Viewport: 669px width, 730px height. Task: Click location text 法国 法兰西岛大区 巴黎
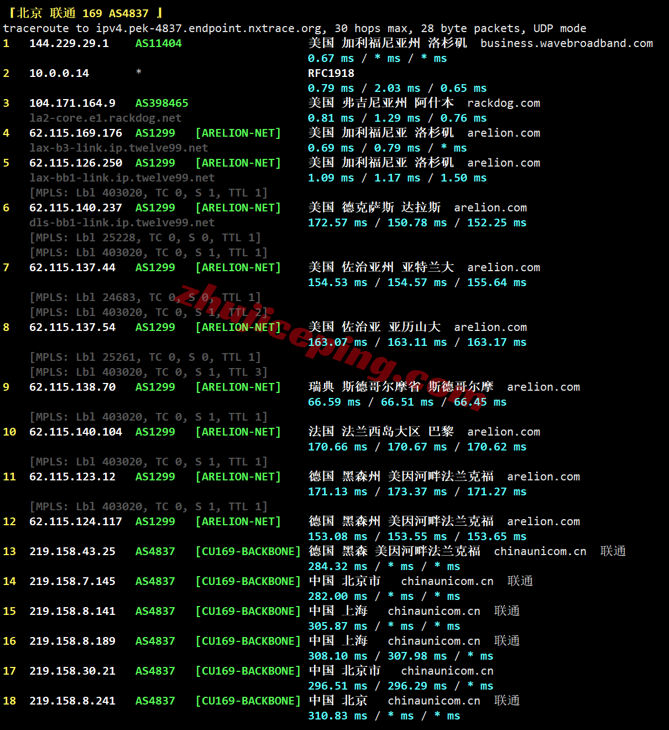381,432
